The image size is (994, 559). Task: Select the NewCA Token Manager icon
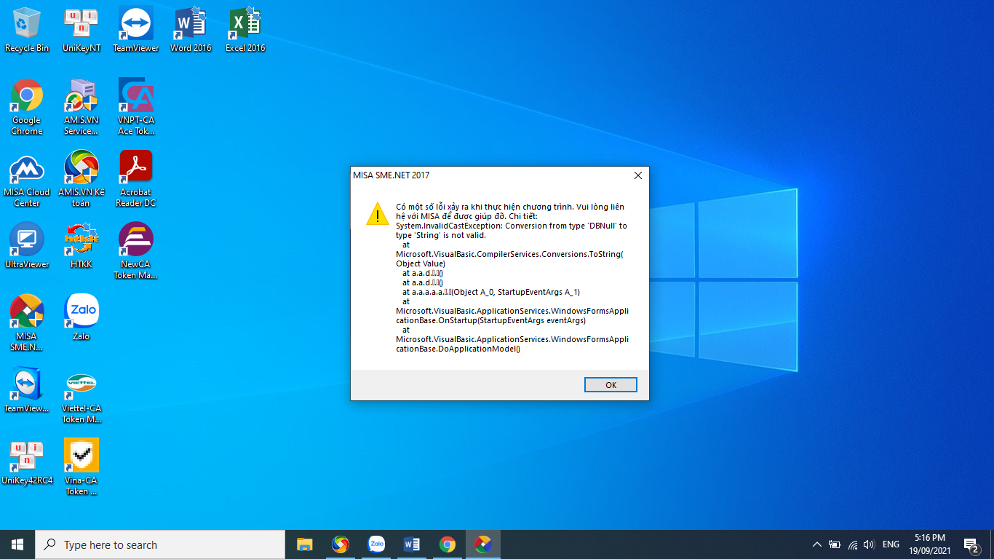pyautogui.click(x=136, y=251)
